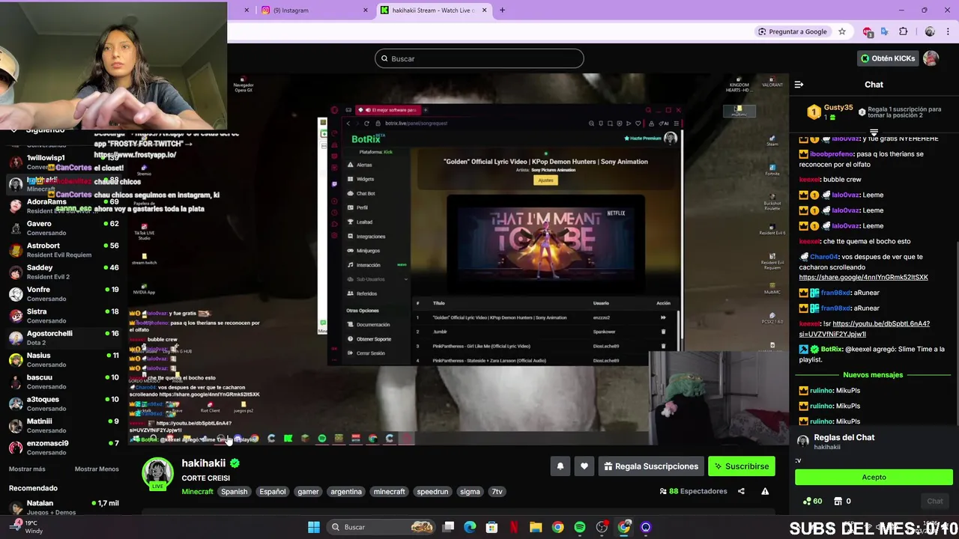Open the Windows Start menu
This screenshot has width=959, height=539.
314,527
